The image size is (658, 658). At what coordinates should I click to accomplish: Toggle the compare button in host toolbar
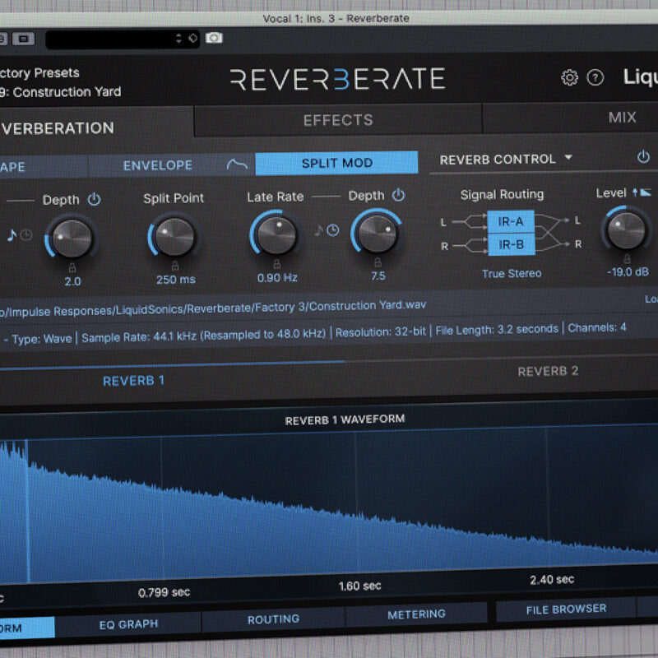24,39
